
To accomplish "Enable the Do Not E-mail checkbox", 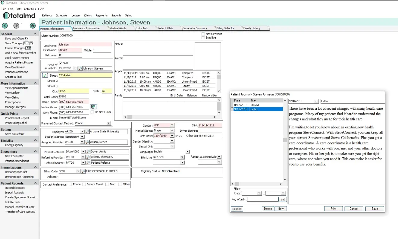I will click(x=92, y=112).
